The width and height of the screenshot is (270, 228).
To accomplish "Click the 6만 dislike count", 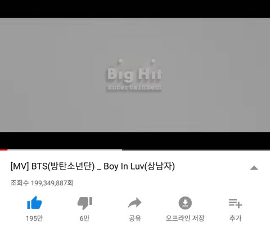I will pos(84,218).
